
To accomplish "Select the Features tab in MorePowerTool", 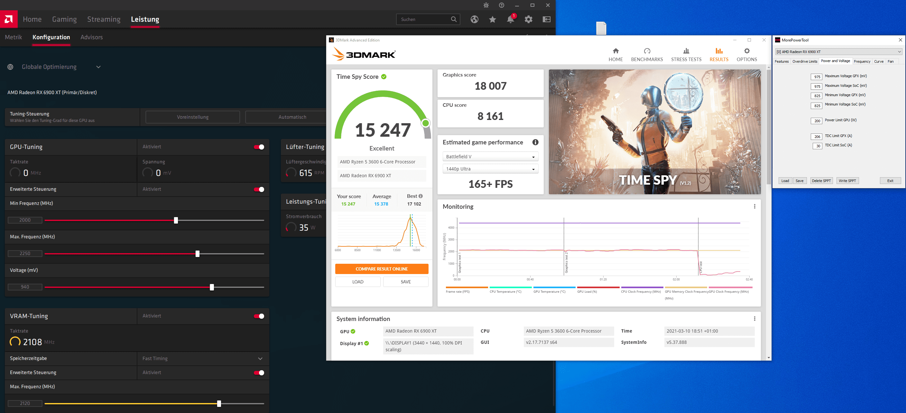I will (781, 61).
